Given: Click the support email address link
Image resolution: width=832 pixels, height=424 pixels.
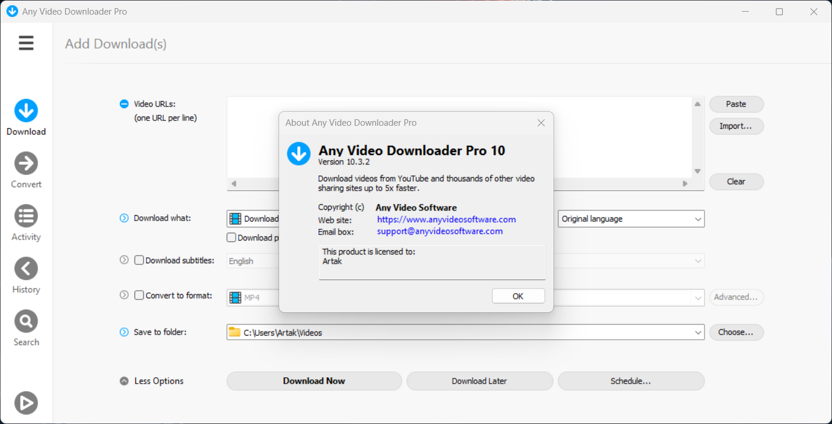Looking at the screenshot, I should 440,231.
